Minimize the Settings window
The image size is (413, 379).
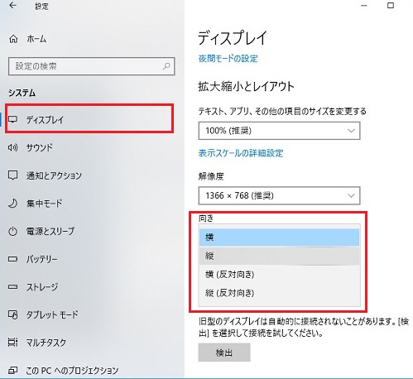[364, 6]
